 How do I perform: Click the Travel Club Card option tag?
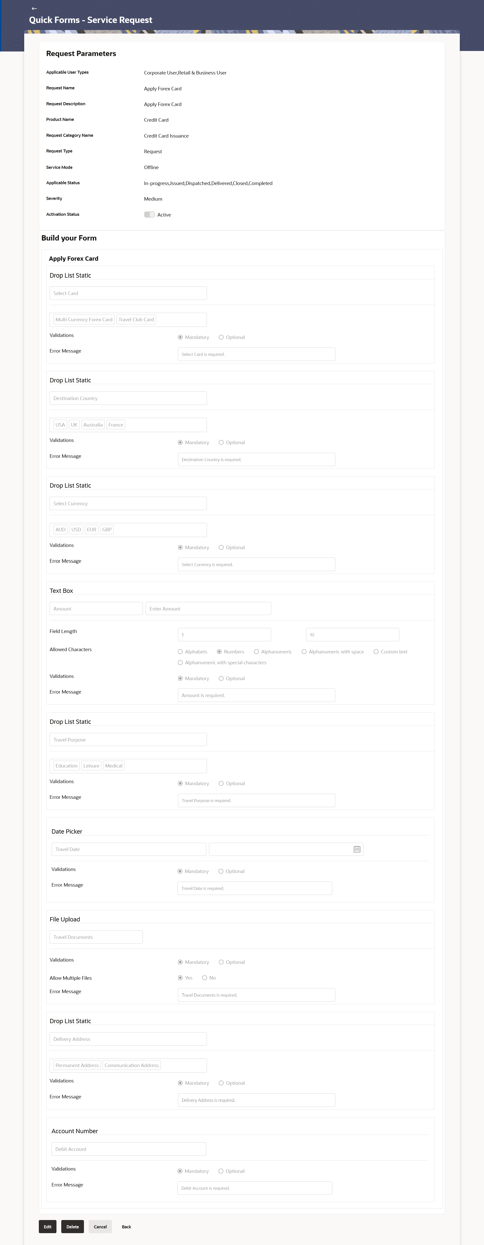[x=136, y=320]
